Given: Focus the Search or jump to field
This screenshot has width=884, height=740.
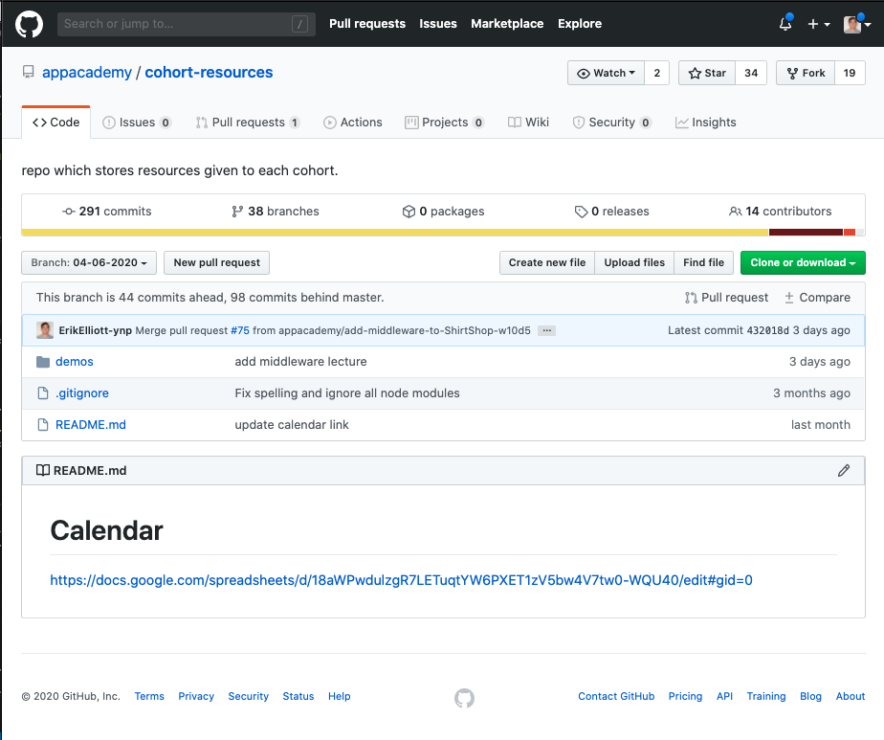Looking at the screenshot, I should [x=186, y=24].
